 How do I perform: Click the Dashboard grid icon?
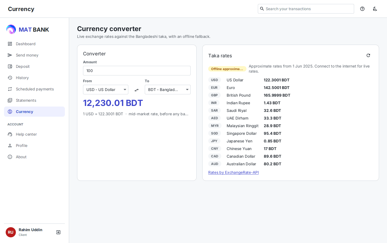pos(10,44)
